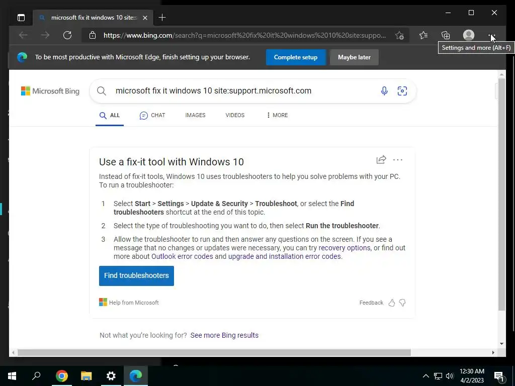This screenshot has width=515, height=386.
Task: Open Settings gear on taskbar
Action: pyautogui.click(x=111, y=376)
